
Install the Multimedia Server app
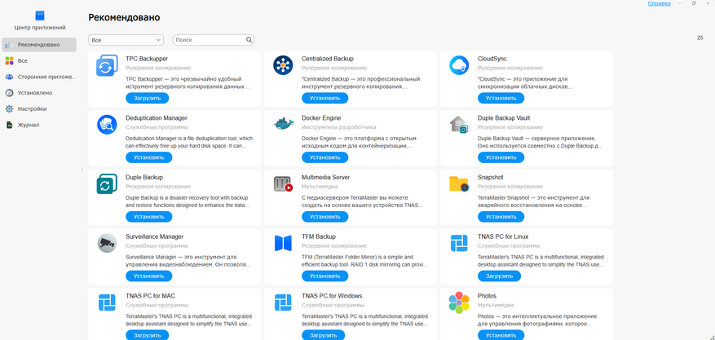click(x=324, y=217)
